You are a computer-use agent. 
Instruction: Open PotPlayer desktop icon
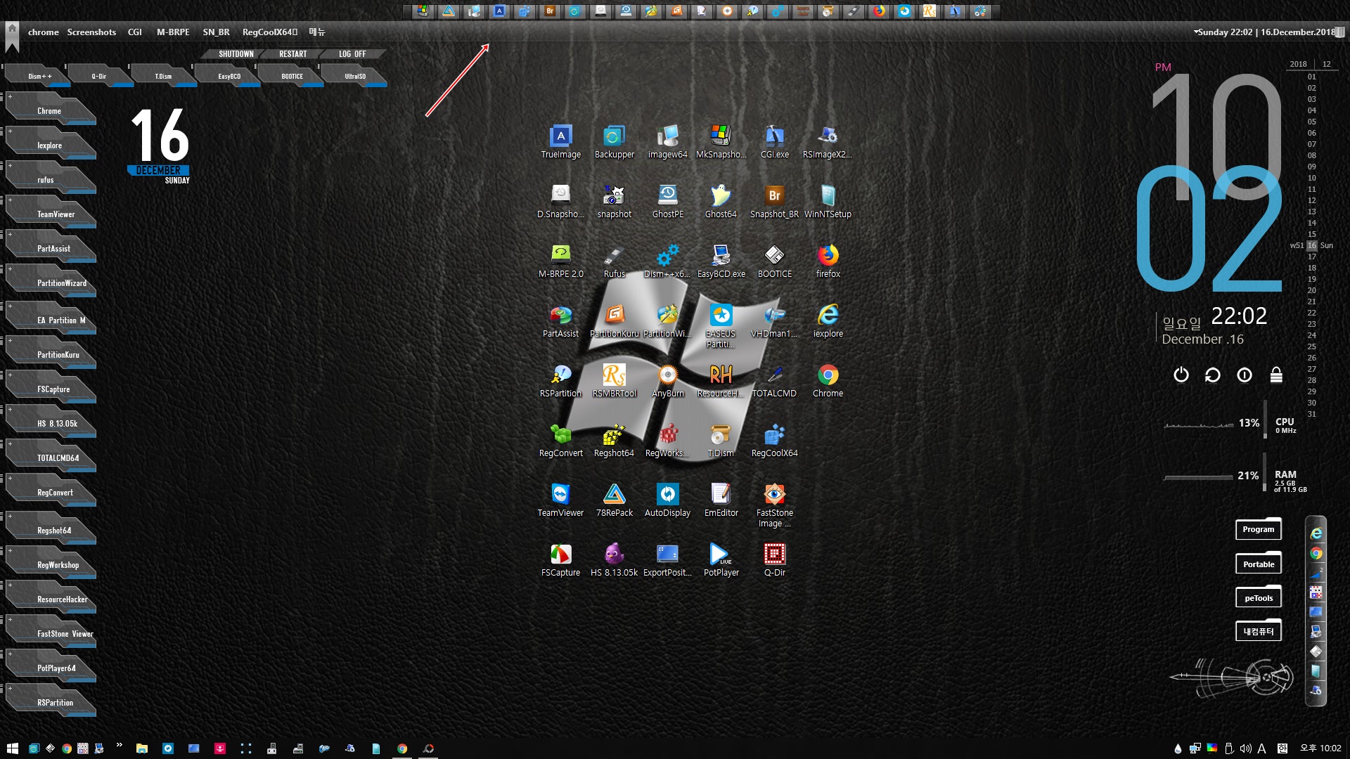(x=721, y=559)
